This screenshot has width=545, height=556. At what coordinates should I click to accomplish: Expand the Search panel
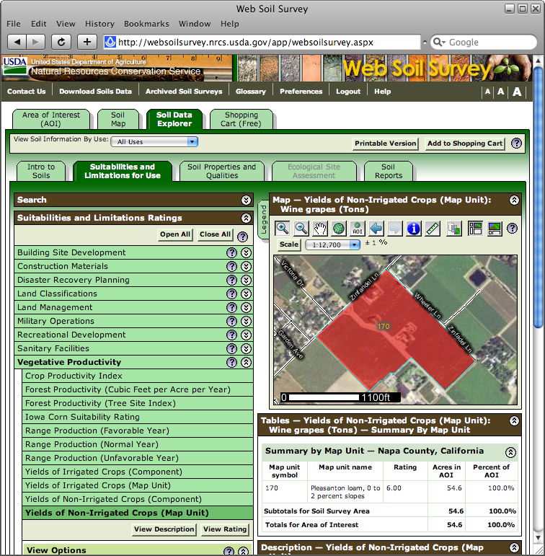246,200
